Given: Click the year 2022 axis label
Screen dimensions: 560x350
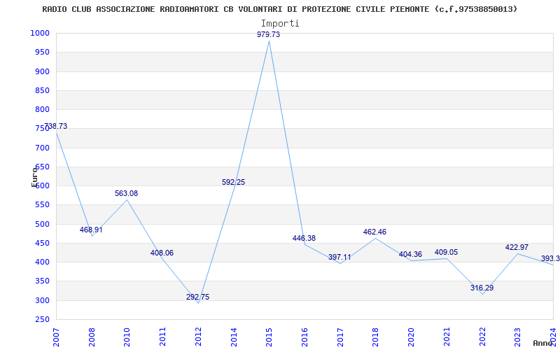Looking at the screenshot, I should pyautogui.click(x=482, y=337).
